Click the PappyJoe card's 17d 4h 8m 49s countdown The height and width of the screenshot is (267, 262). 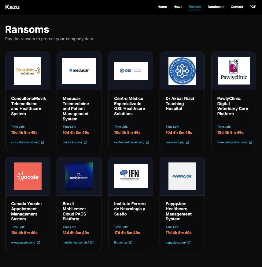coord(179,233)
